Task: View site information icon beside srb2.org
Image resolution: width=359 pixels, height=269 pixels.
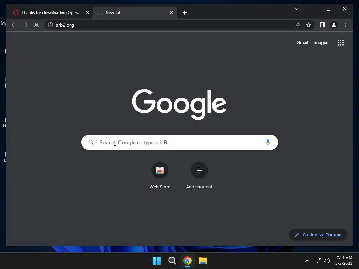Action: tap(50, 25)
